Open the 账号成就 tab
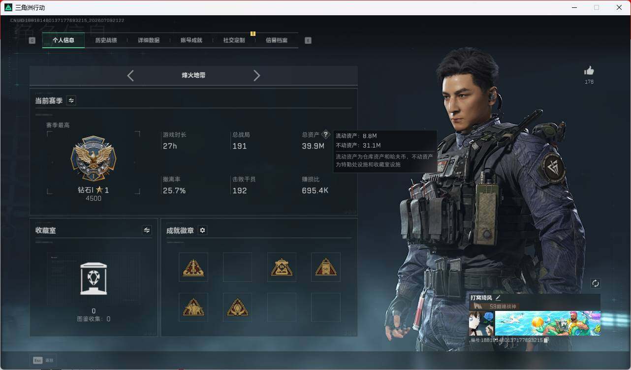 point(191,40)
